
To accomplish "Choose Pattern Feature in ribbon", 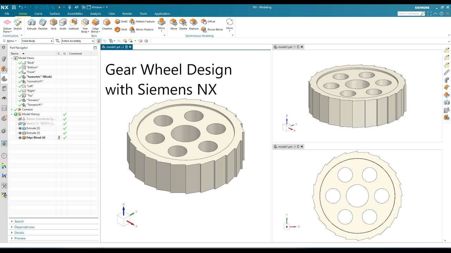I will pos(142,21).
